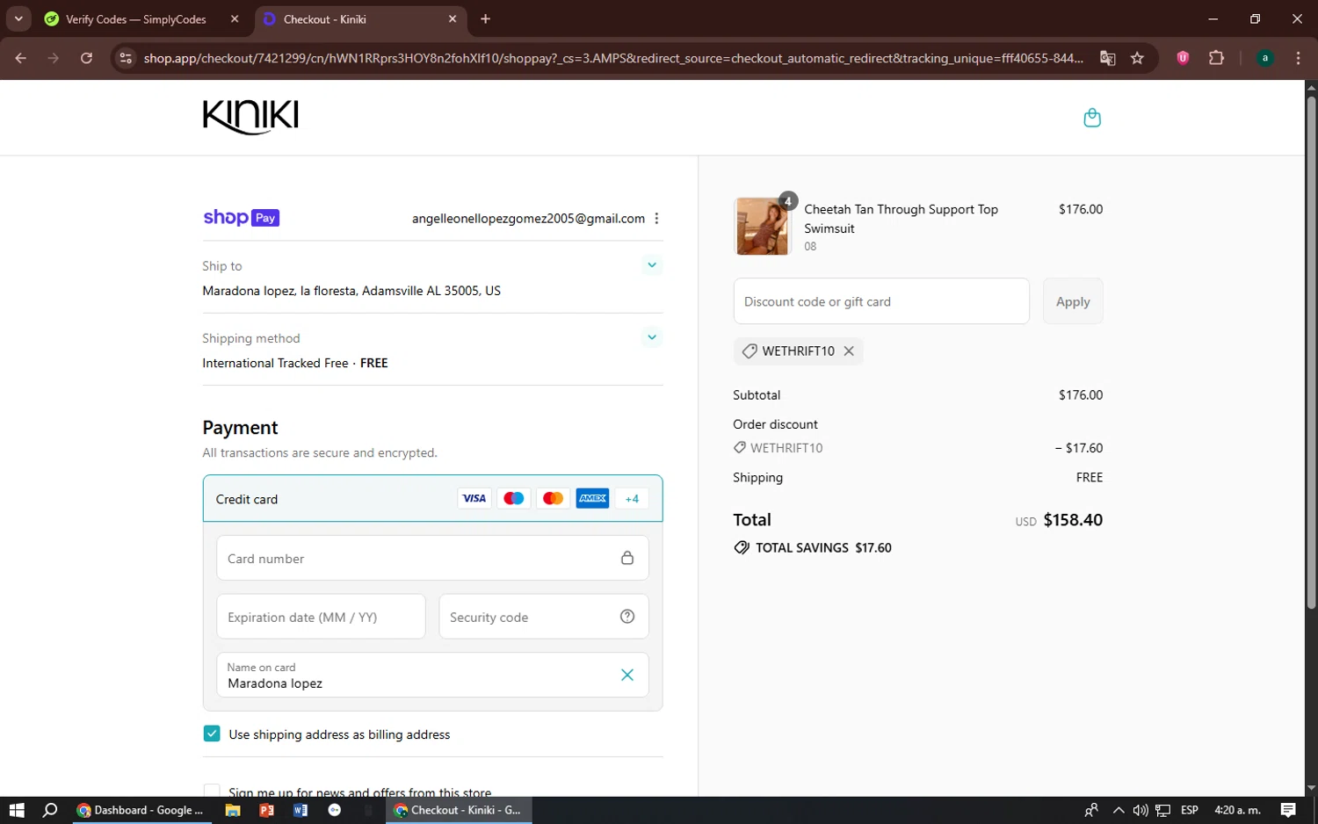Click the browser address bar URL
1318x824 pixels.
(x=613, y=58)
